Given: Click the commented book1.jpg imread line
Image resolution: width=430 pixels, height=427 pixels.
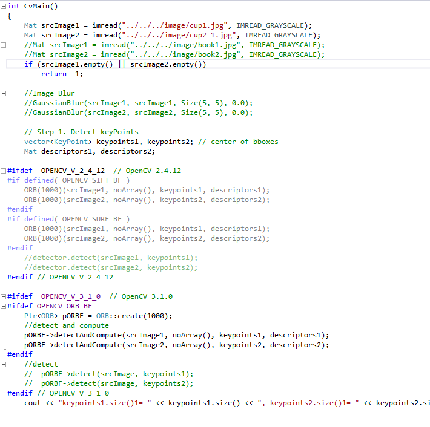Looking at the screenshot, I should coord(174,45).
